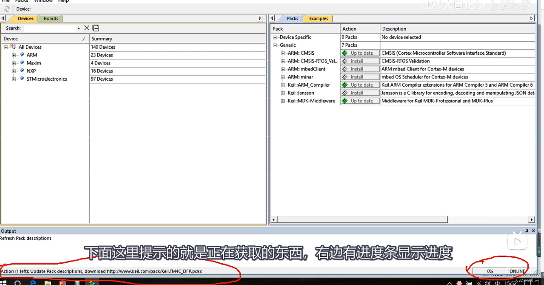Viewport: 544px width, 285px height.
Task: Expand the Keil::ARM_Compiler pack entry
Action: pos(283,85)
